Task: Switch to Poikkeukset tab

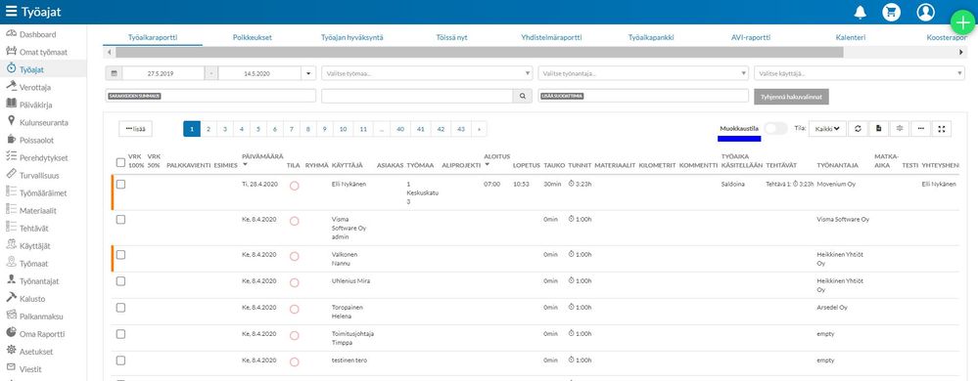Action: point(252,37)
